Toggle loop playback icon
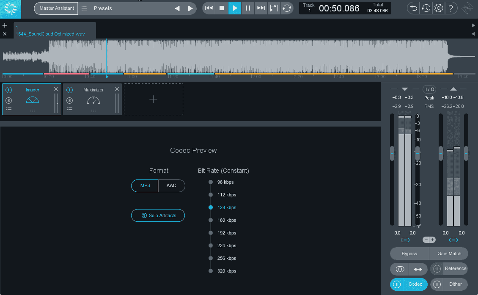 pos(286,8)
